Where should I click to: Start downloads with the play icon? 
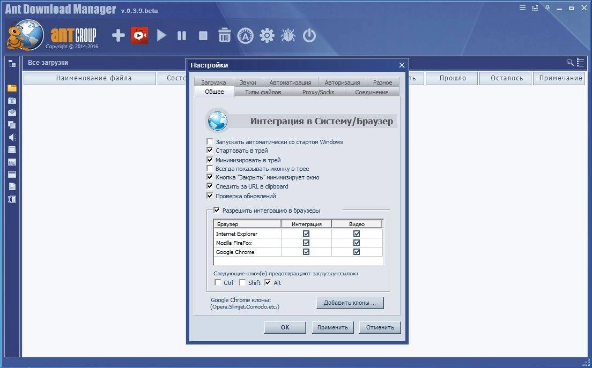pos(161,35)
